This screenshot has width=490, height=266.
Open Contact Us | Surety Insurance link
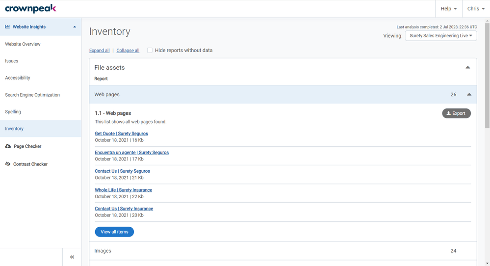(124, 209)
